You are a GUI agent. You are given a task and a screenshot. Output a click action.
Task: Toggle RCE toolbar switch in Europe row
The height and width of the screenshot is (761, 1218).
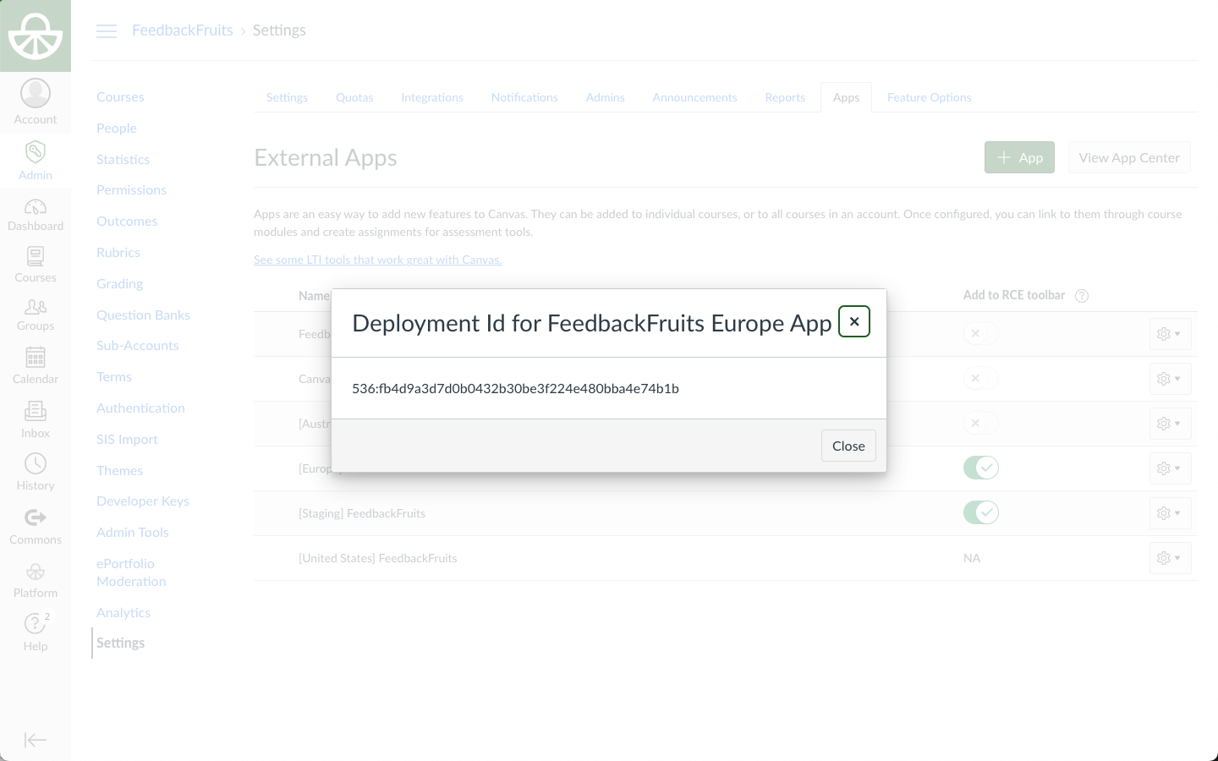981,468
